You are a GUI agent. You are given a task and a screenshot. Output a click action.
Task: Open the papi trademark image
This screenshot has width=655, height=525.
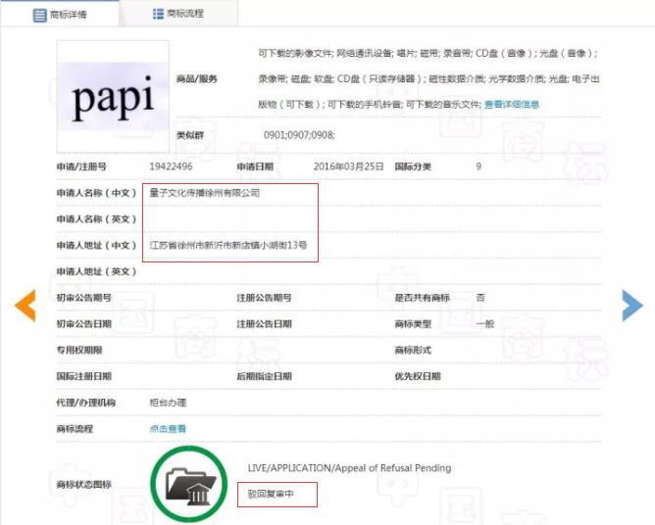113,96
